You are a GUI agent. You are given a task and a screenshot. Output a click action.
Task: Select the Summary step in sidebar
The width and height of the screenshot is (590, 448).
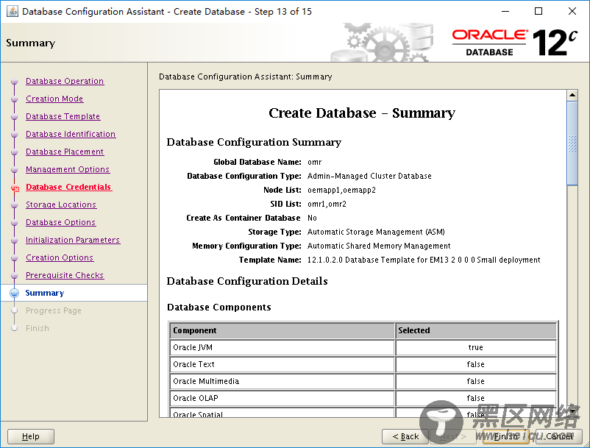[x=45, y=293]
